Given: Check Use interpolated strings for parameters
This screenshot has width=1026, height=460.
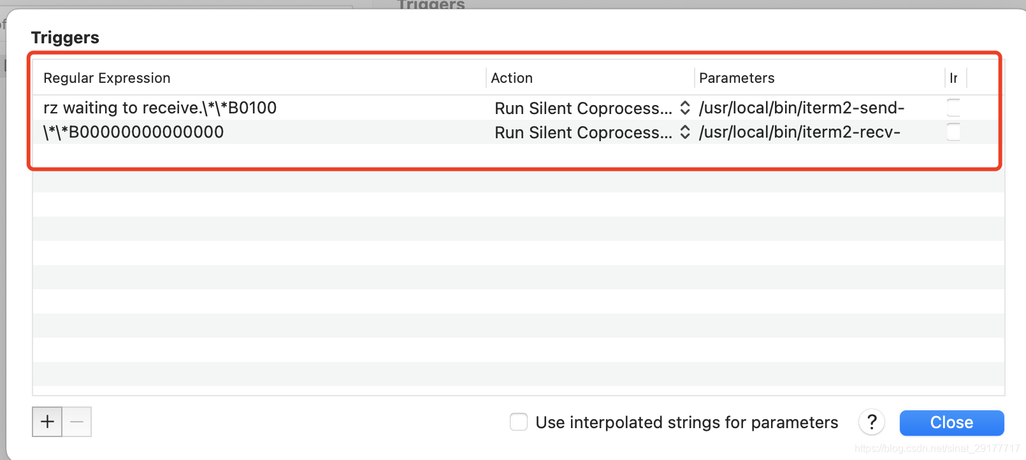Looking at the screenshot, I should pyautogui.click(x=518, y=422).
